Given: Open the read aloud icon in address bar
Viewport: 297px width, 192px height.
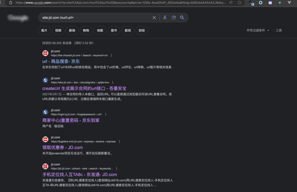Looking at the screenshot, I should (x=231, y=3).
